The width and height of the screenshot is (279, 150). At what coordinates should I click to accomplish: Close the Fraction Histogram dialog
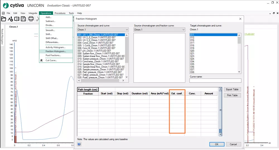pyautogui.click(x=240, y=19)
